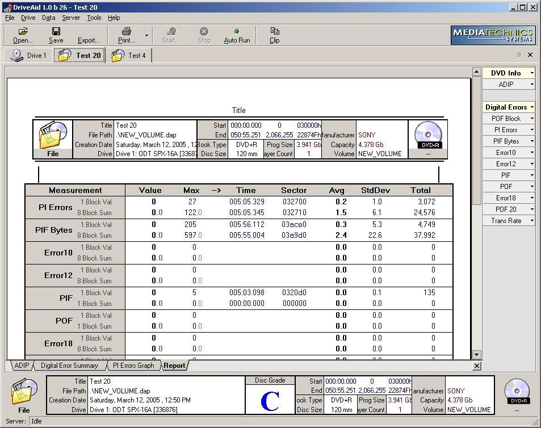Open the ADIP dropdown in side panel
The width and height of the screenshot is (541, 428).
tap(509, 84)
